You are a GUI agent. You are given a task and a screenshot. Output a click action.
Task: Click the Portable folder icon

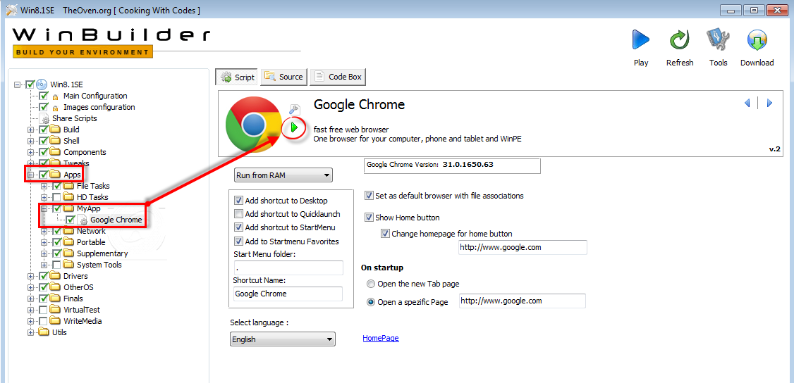click(68, 242)
